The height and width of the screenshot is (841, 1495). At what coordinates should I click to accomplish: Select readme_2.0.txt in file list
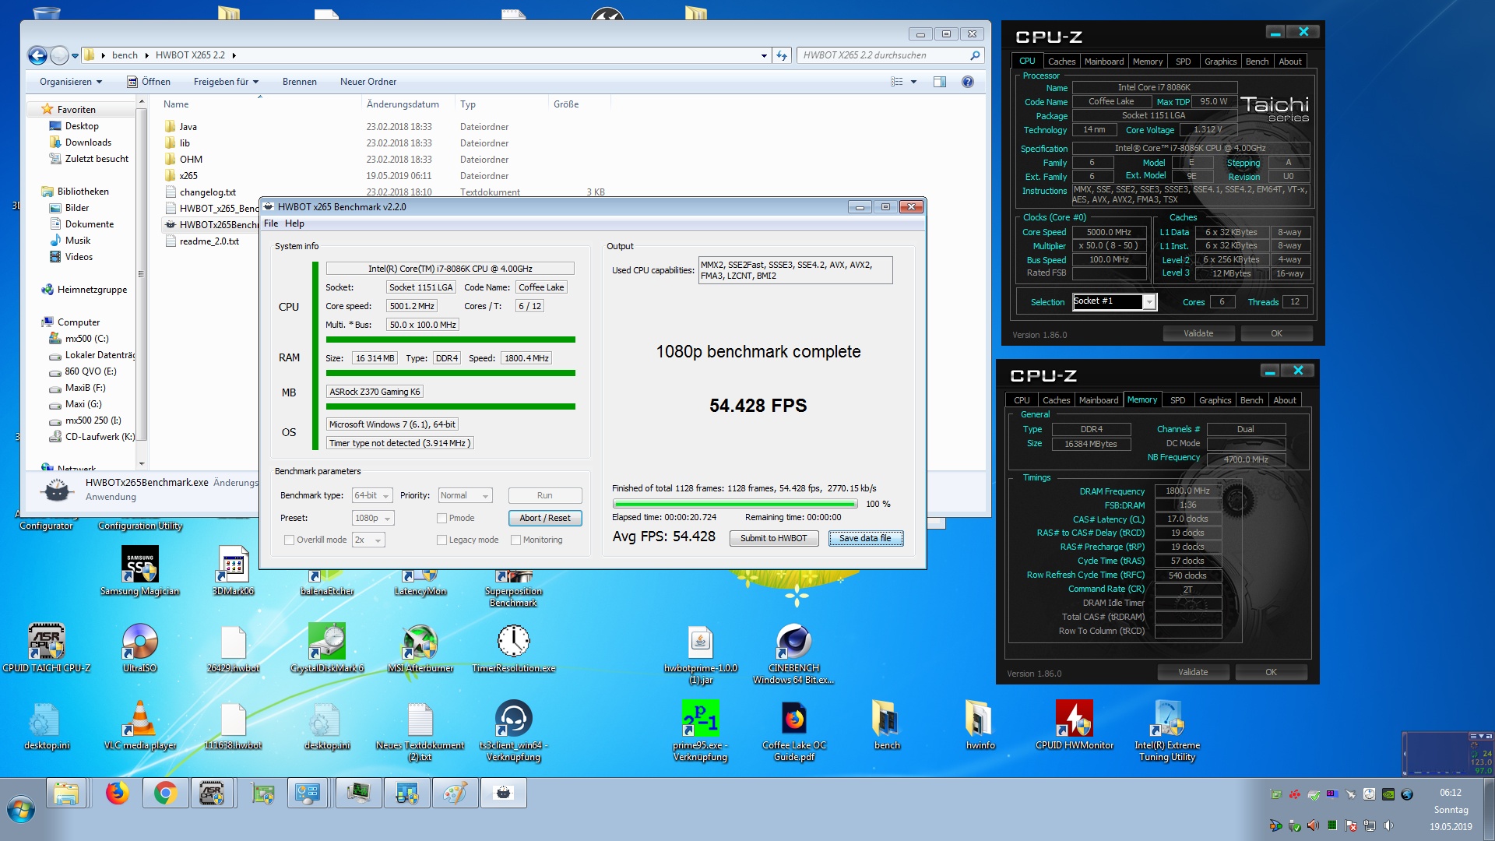click(209, 241)
